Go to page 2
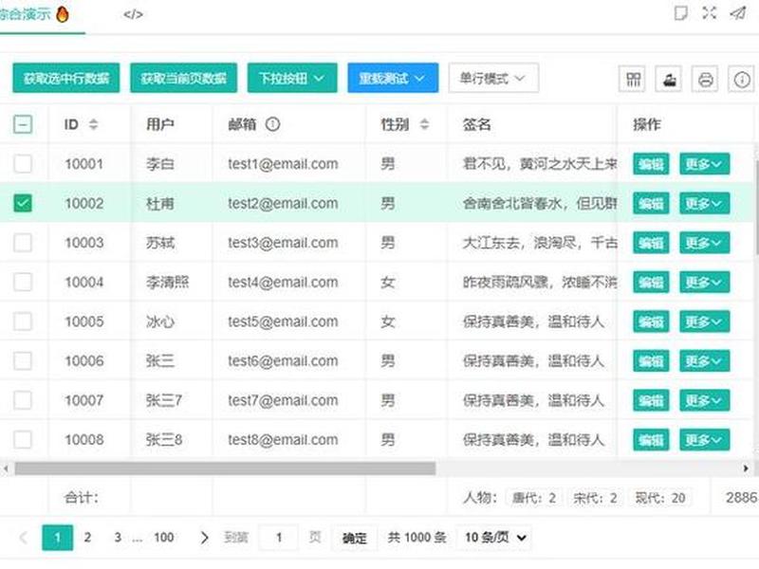 pyautogui.click(x=87, y=538)
